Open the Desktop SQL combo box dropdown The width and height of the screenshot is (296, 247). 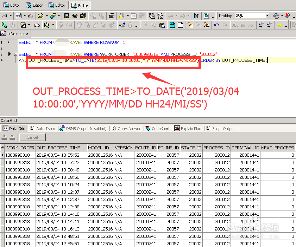pos(267,16)
